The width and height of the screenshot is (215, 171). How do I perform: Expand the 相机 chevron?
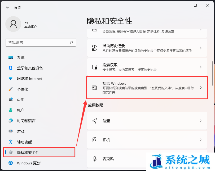click(x=201, y=140)
